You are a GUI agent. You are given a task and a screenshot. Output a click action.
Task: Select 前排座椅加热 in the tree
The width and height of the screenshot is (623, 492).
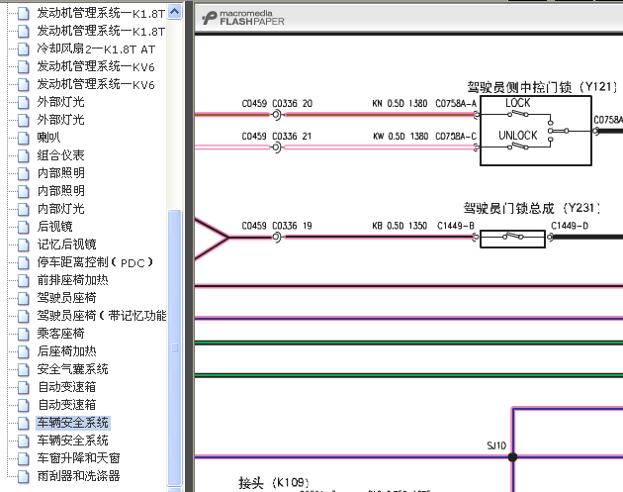[x=72, y=280]
